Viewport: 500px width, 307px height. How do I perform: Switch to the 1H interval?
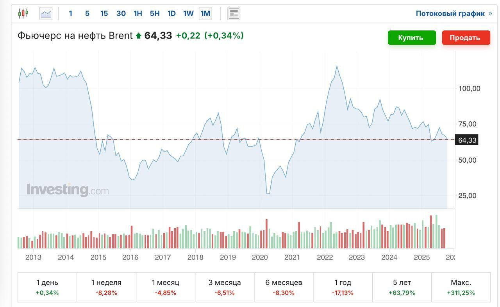pos(137,14)
